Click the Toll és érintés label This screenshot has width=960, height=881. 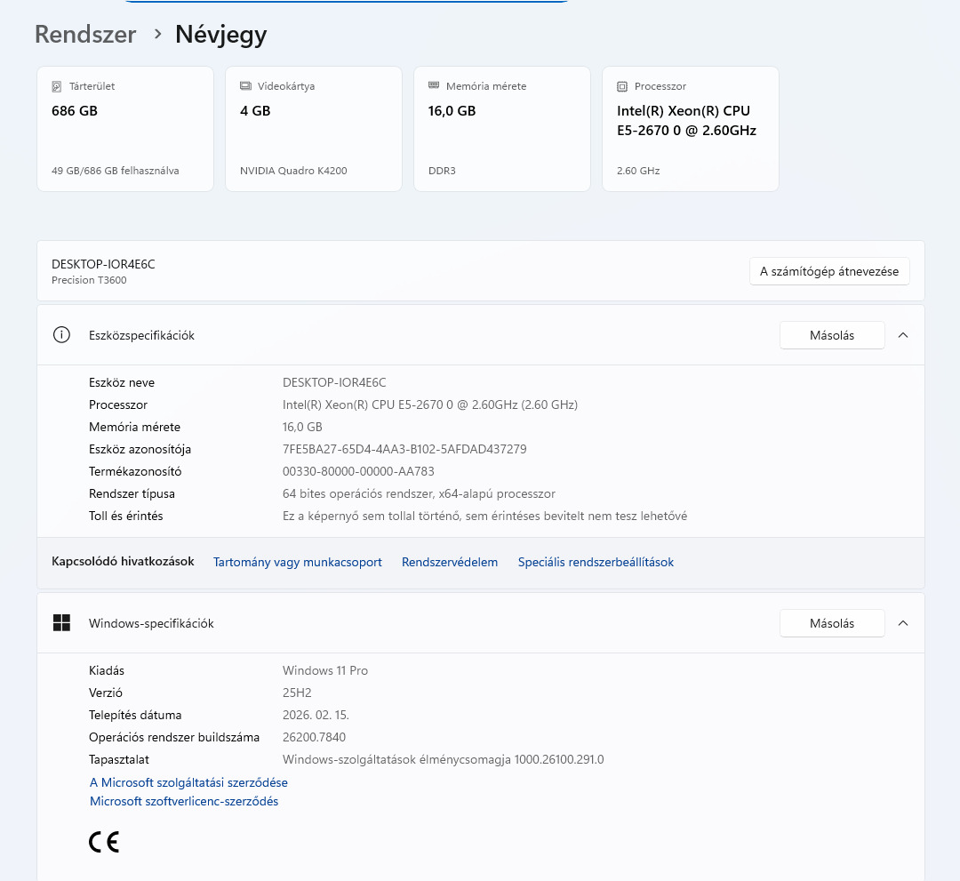click(x=126, y=516)
